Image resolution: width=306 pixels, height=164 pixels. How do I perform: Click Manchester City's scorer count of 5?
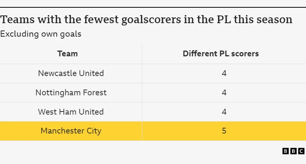[x=224, y=131]
